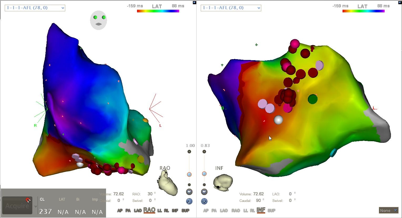Switch right view to SUP projection
This screenshot has height=218, width=402.
pyautogui.click(x=271, y=211)
